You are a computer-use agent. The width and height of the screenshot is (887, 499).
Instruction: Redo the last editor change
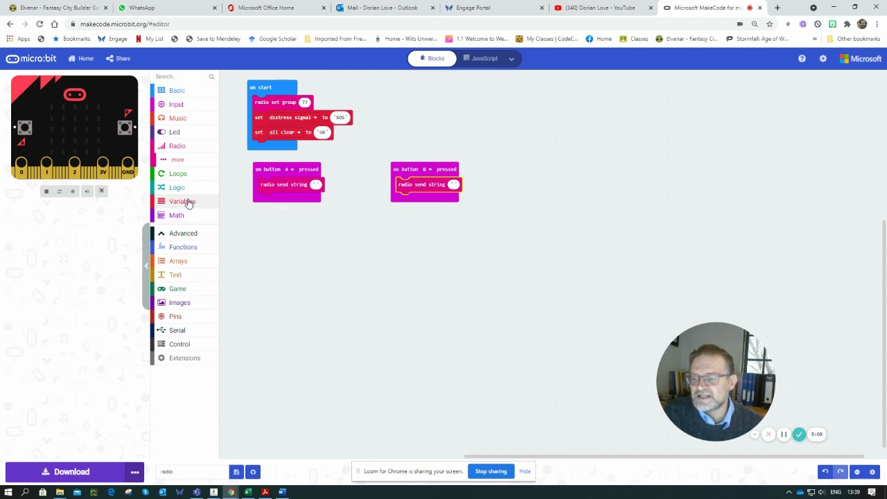pos(840,472)
